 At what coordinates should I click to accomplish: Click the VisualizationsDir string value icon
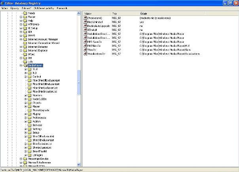[x=85, y=54]
